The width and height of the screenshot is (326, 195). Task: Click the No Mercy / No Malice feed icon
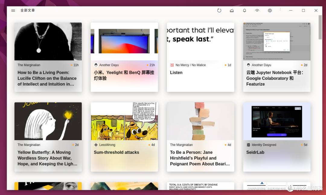pyautogui.click(x=172, y=65)
